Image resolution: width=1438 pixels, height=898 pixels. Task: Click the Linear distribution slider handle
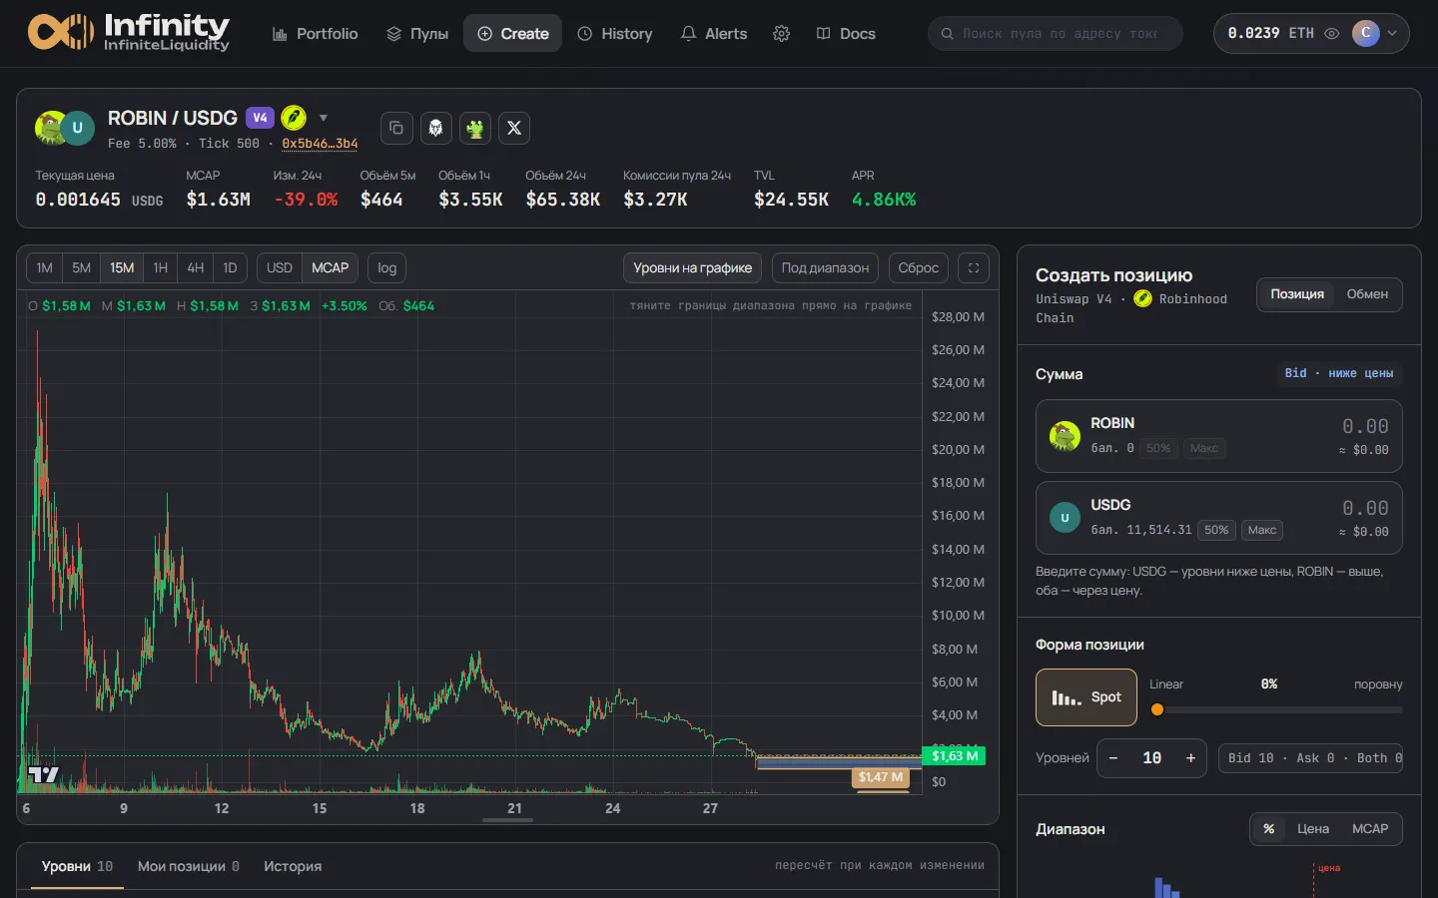(1157, 710)
